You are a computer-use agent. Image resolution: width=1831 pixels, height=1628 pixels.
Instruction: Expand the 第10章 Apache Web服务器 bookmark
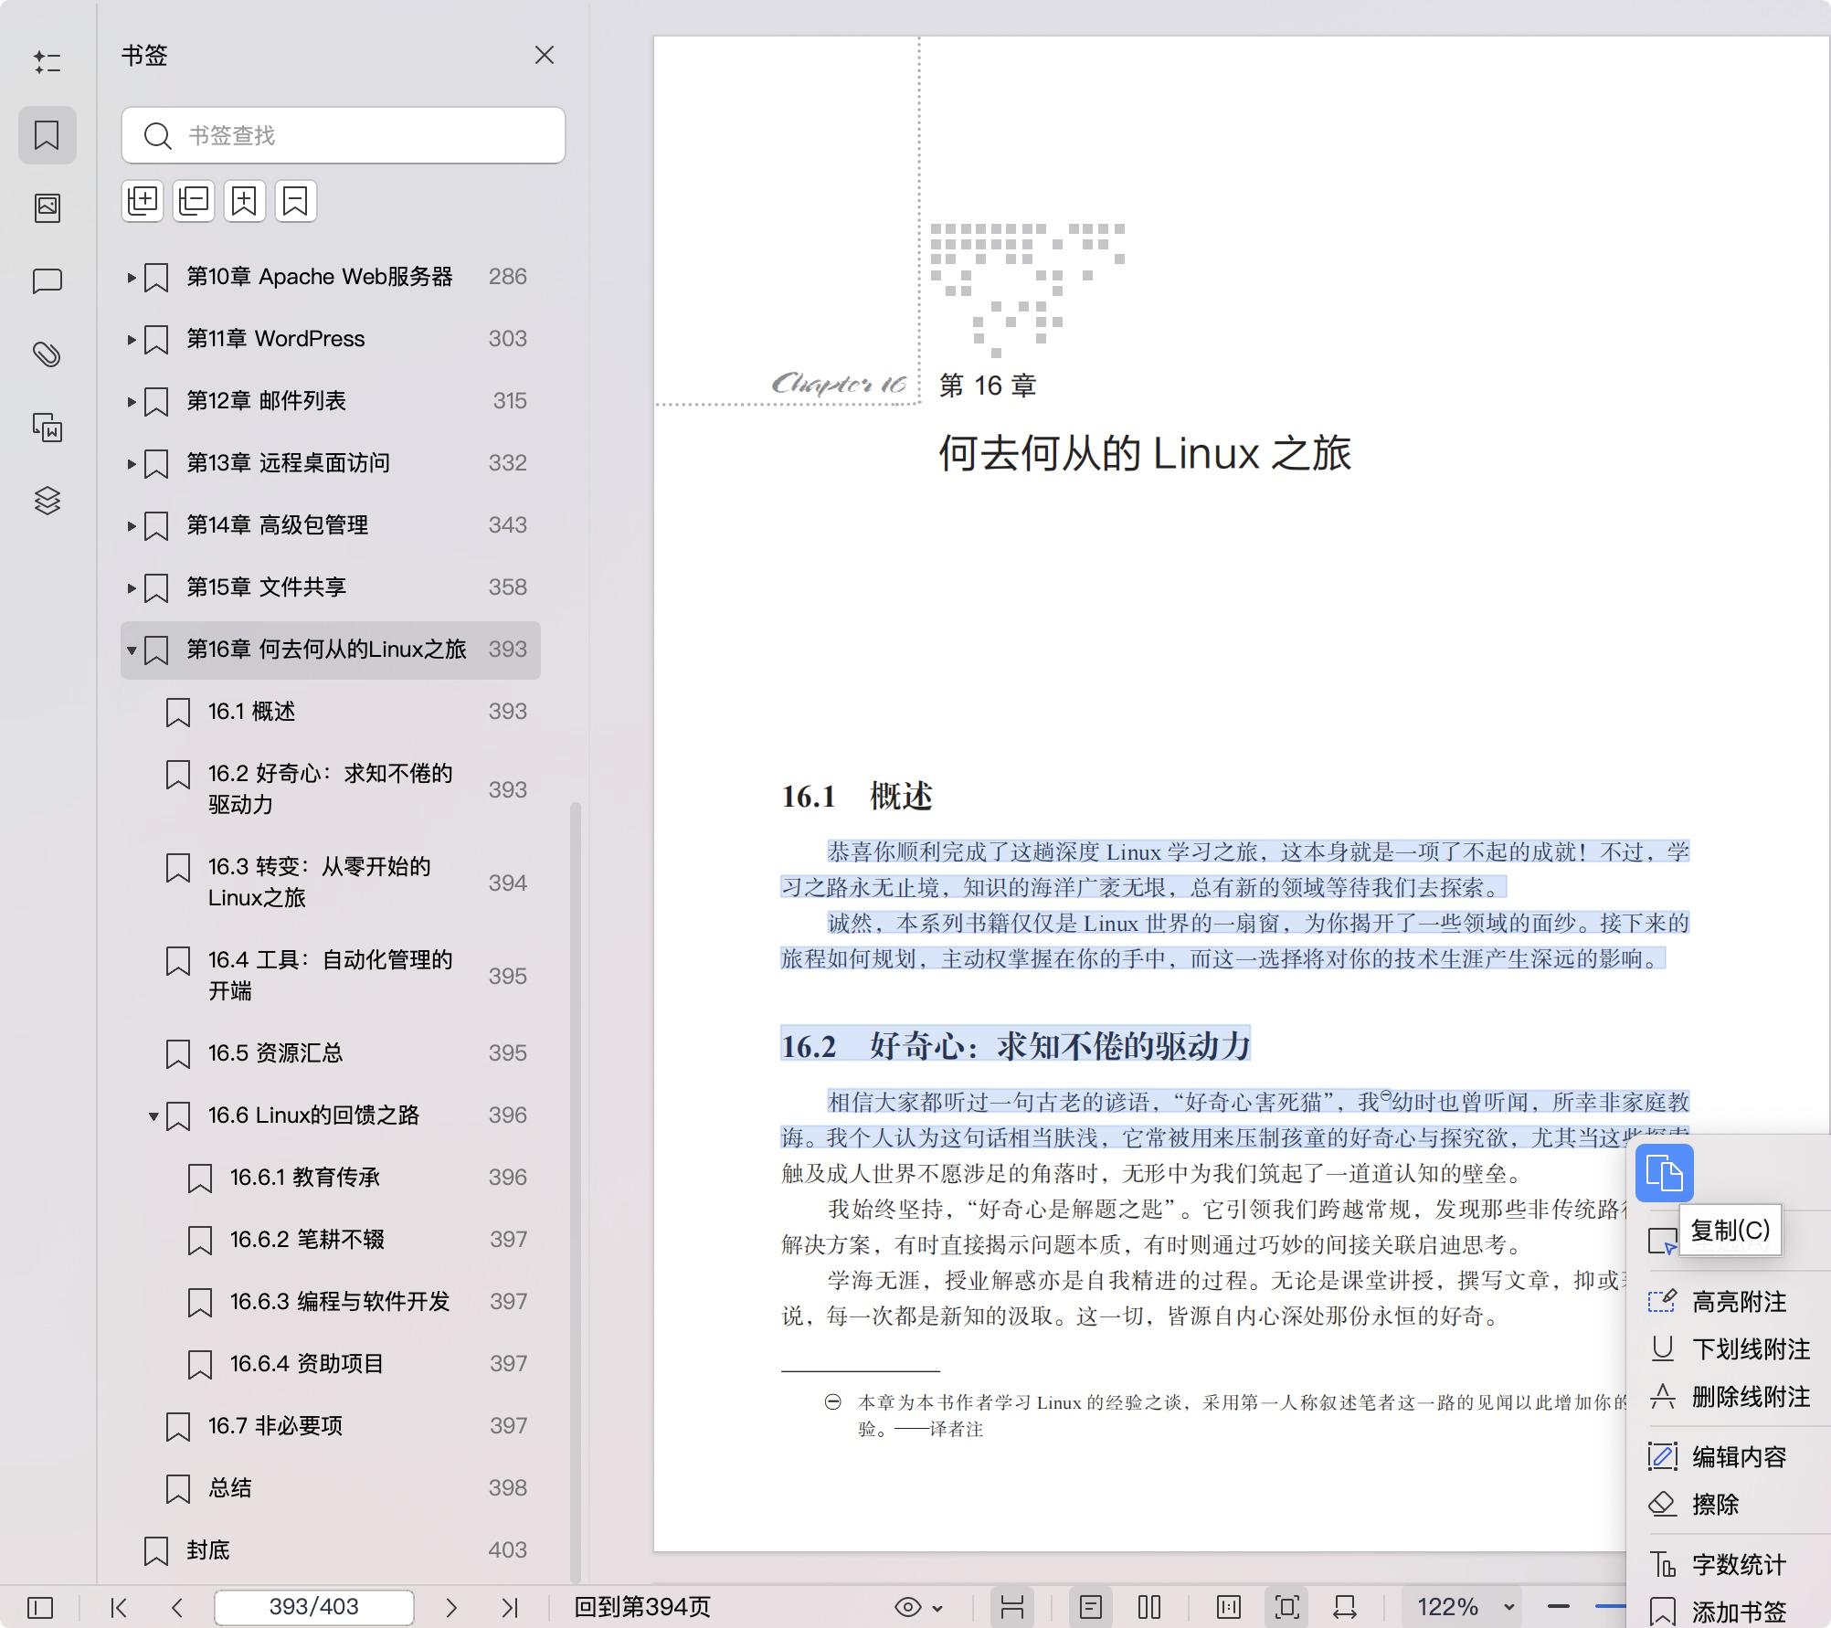130,277
